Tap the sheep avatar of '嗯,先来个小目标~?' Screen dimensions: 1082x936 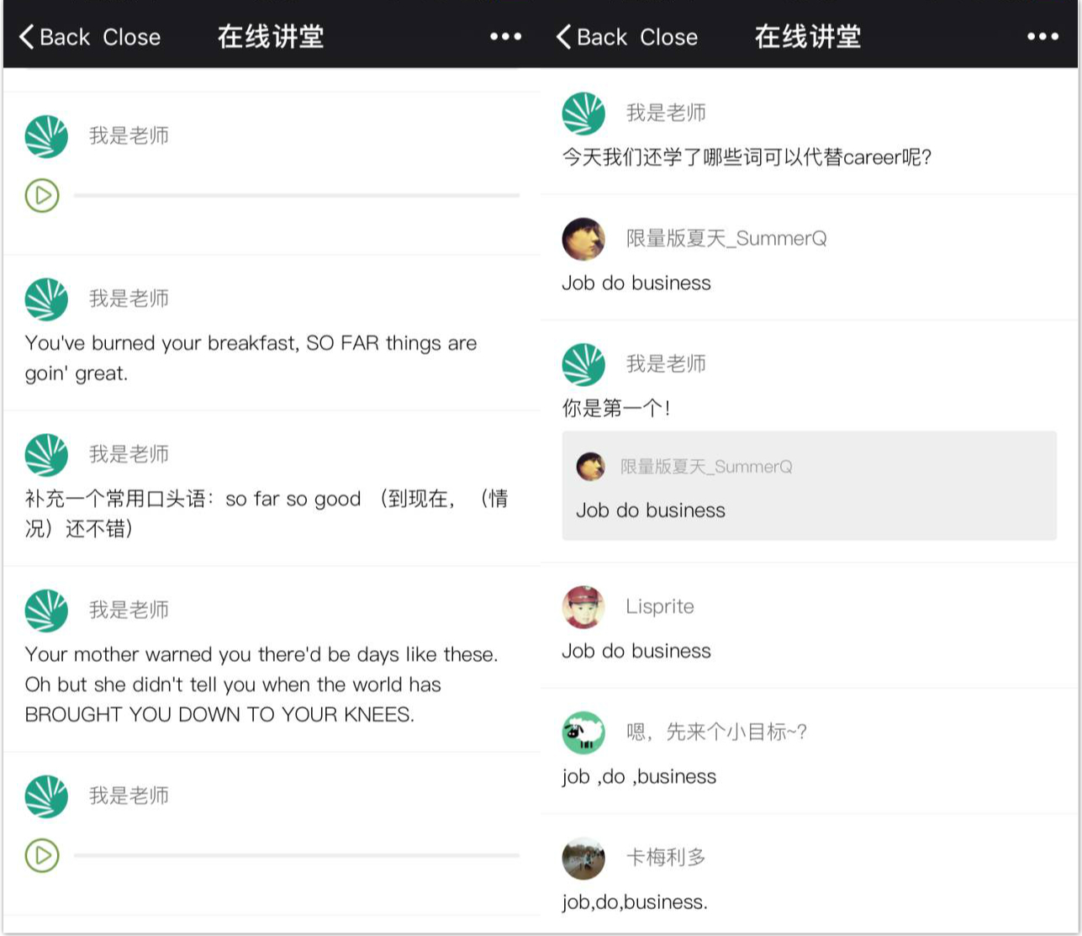point(583,732)
